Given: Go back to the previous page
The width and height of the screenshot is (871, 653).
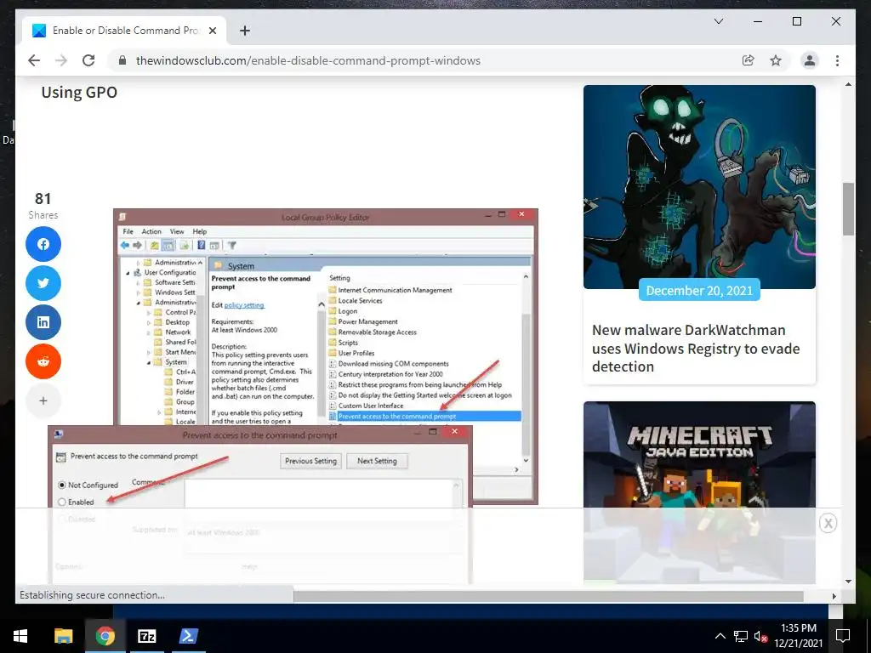Looking at the screenshot, I should 34,60.
